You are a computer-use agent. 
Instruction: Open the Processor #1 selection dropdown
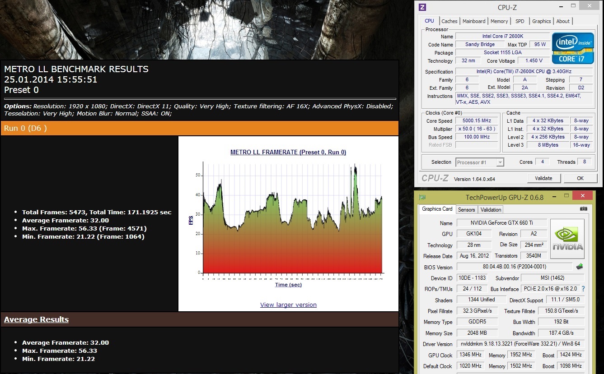click(x=479, y=162)
